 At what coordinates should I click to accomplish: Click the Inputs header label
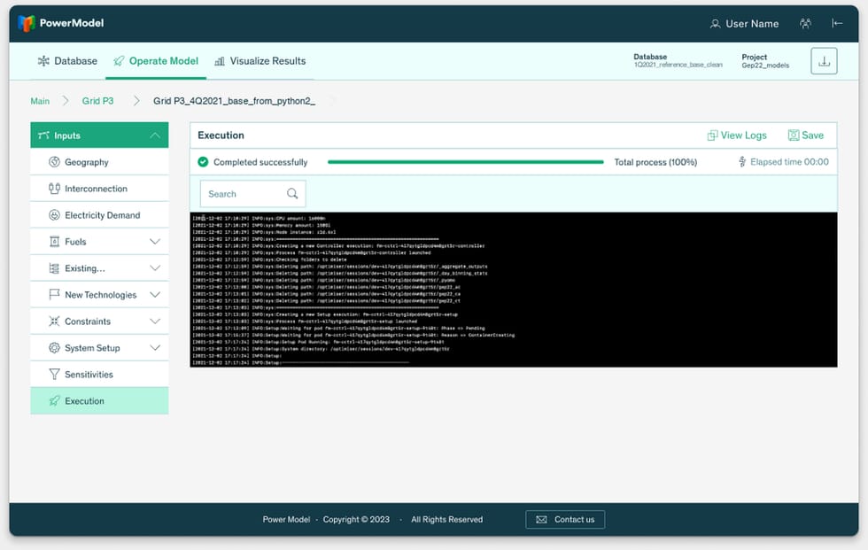[x=67, y=136]
